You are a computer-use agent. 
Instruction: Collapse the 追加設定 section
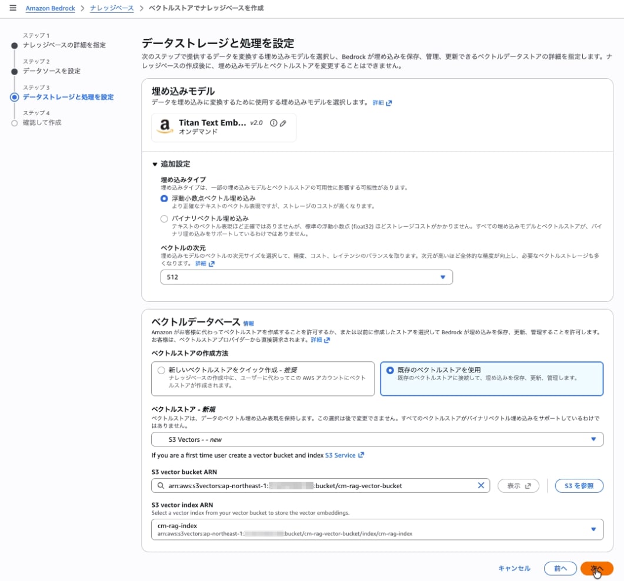pyautogui.click(x=171, y=164)
